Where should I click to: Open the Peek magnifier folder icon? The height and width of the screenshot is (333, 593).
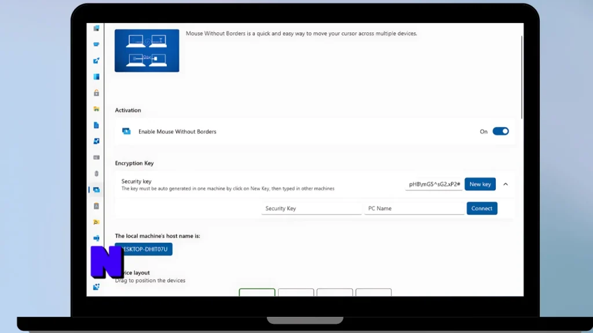point(97,223)
